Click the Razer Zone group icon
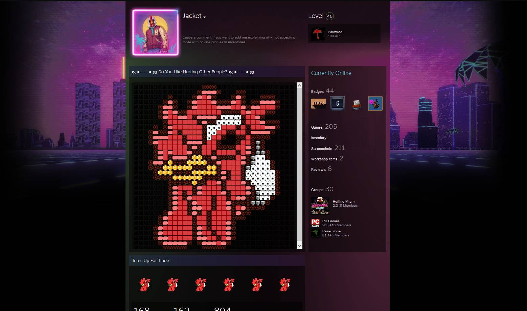 point(315,233)
